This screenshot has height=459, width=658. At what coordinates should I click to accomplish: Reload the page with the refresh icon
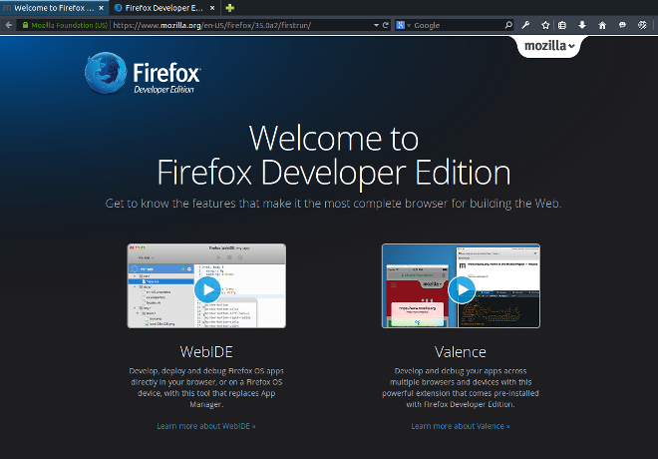tap(385, 25)
